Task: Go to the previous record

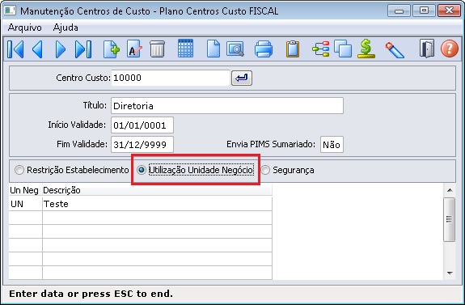Action: click(38, 49)
